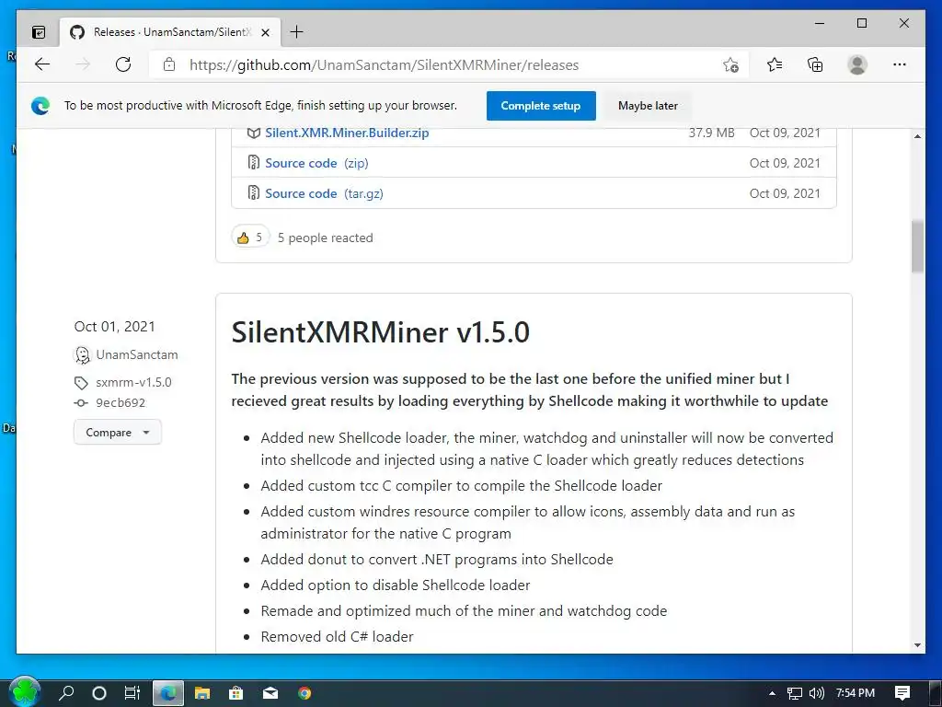Click the '5 people reacted' text

325,238
